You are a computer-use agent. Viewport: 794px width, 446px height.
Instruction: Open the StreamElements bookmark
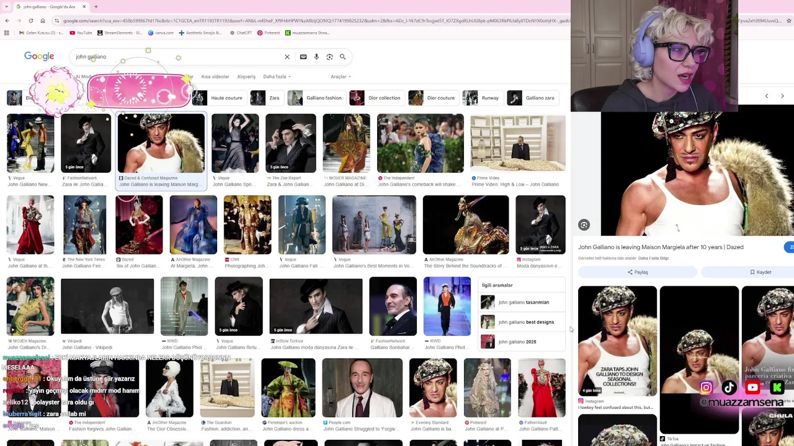tap(120, 33)
